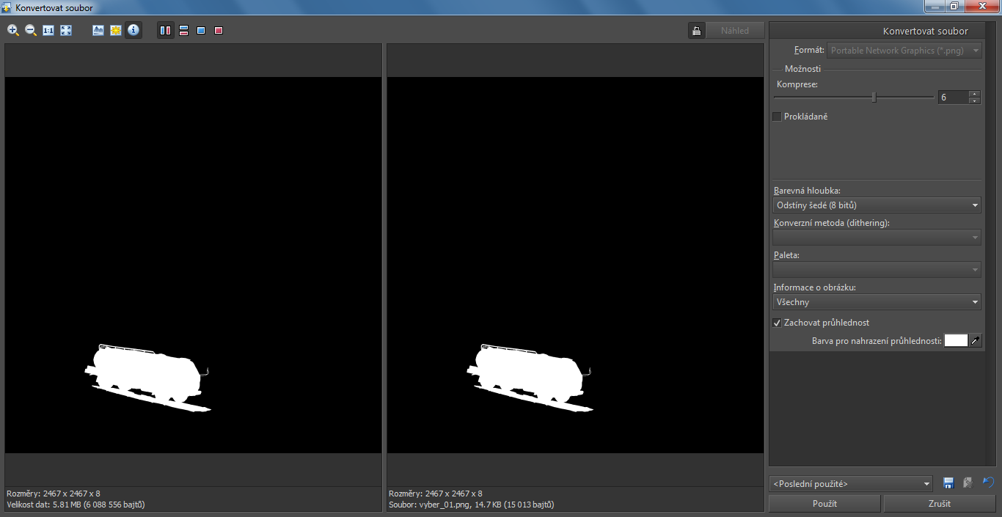
Task: Set preview zoom to 1:1
Action: [x=48, y=30]
